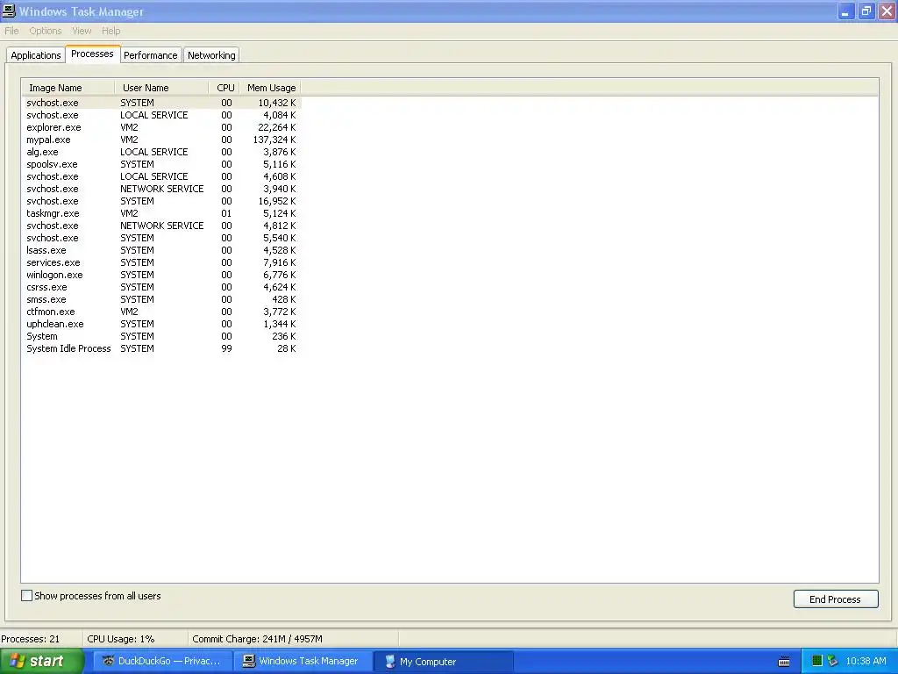Click CPU Usage: 1% status entry
The width and height of the screenshot is (898, 674).
click(x=121, y=639)
